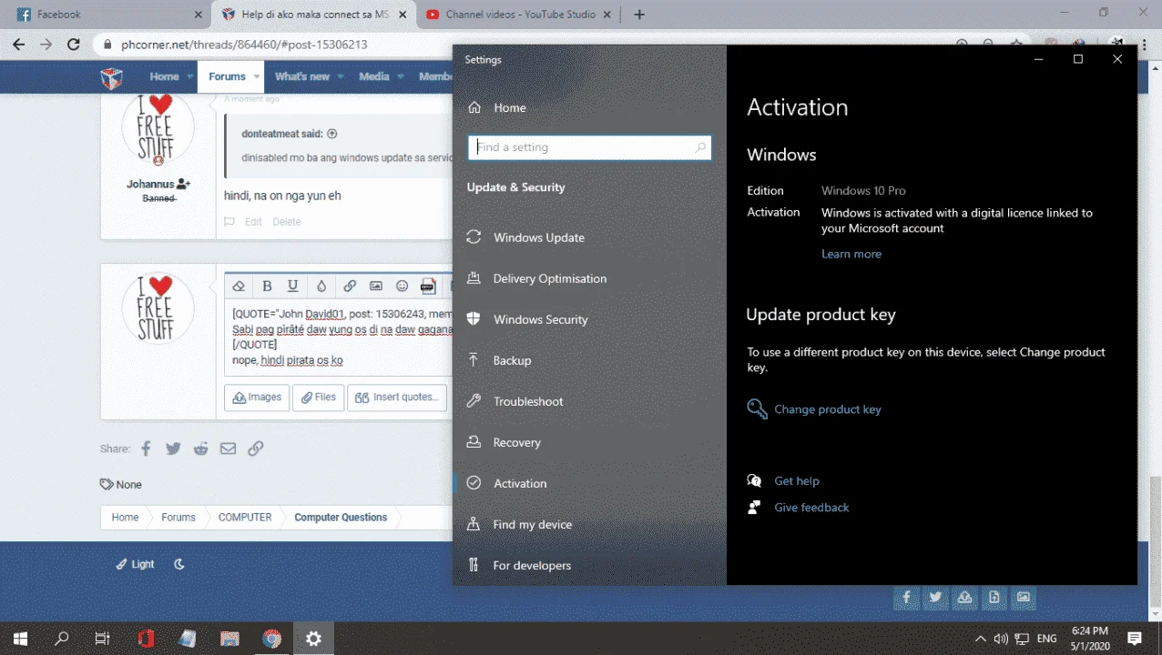
Task: Click Delete on Johannus post
Action: point(287,222)
